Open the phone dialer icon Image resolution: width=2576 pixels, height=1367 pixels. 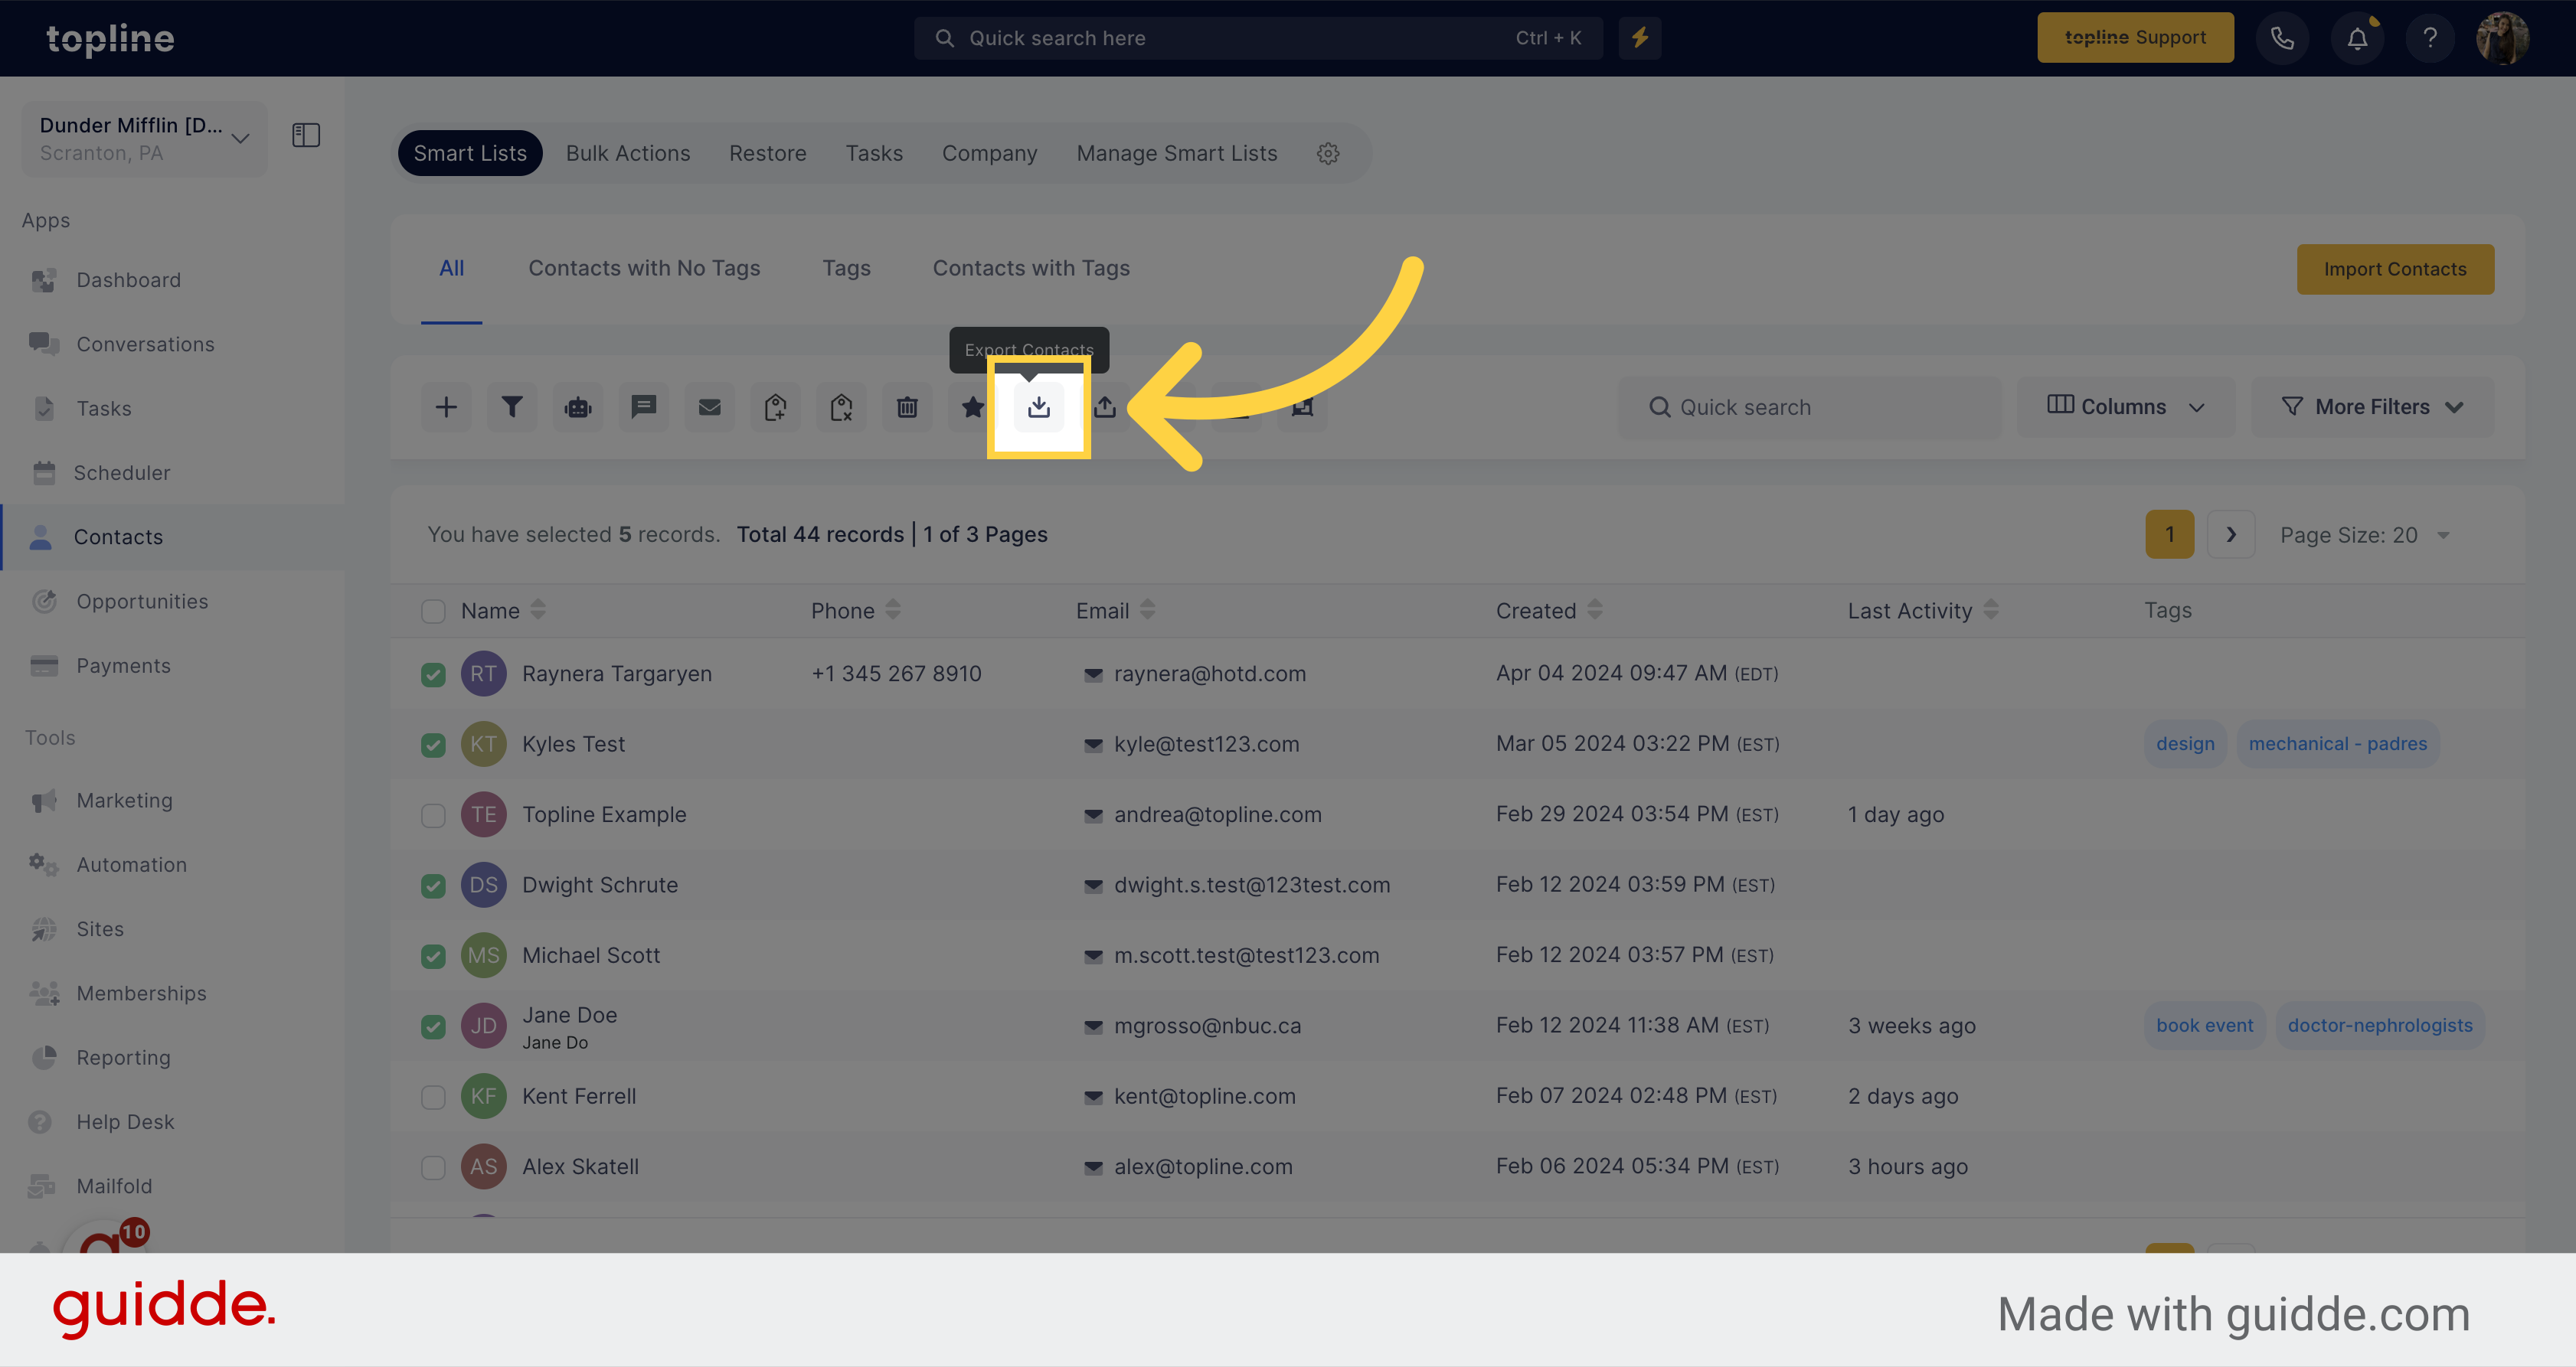tap(2282, 38)
